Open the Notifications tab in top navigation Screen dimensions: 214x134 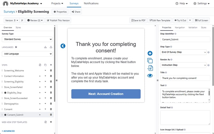(x=91, y=4)
